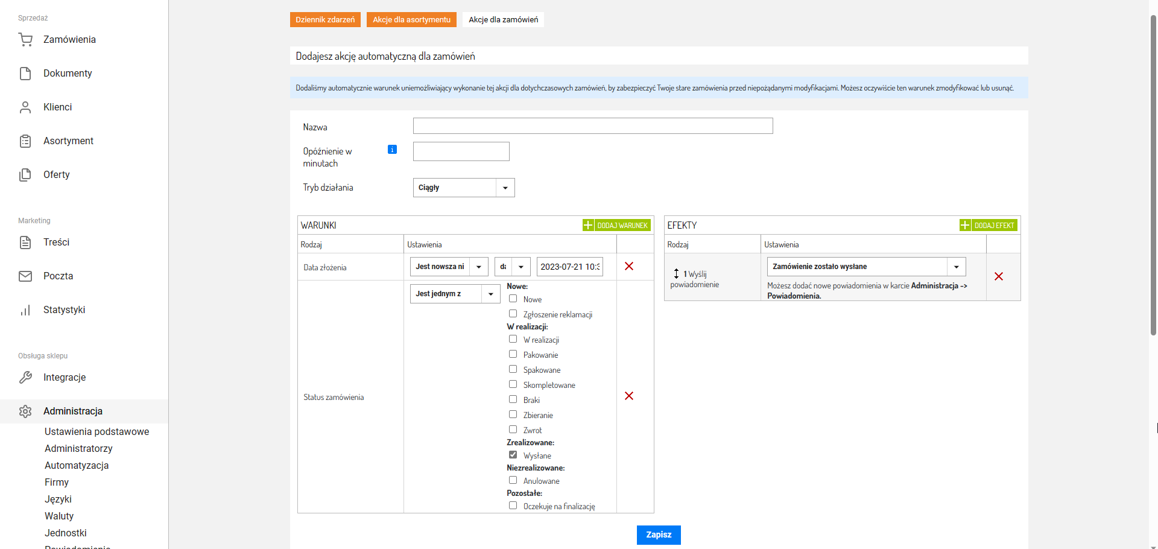Tick the Anulowane checkbox
This screenshot has width=1158, height=549.
click(513, 480)
